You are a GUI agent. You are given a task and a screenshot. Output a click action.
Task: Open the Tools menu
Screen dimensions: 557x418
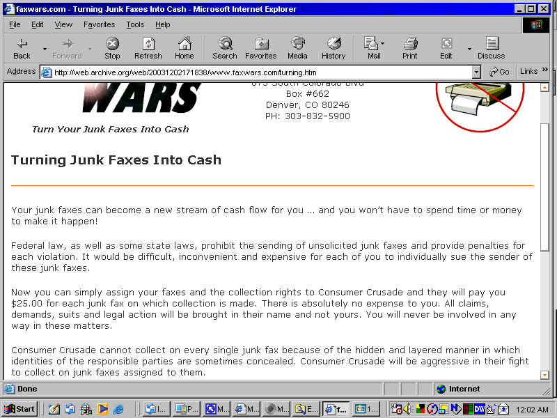tap(135, 24)
